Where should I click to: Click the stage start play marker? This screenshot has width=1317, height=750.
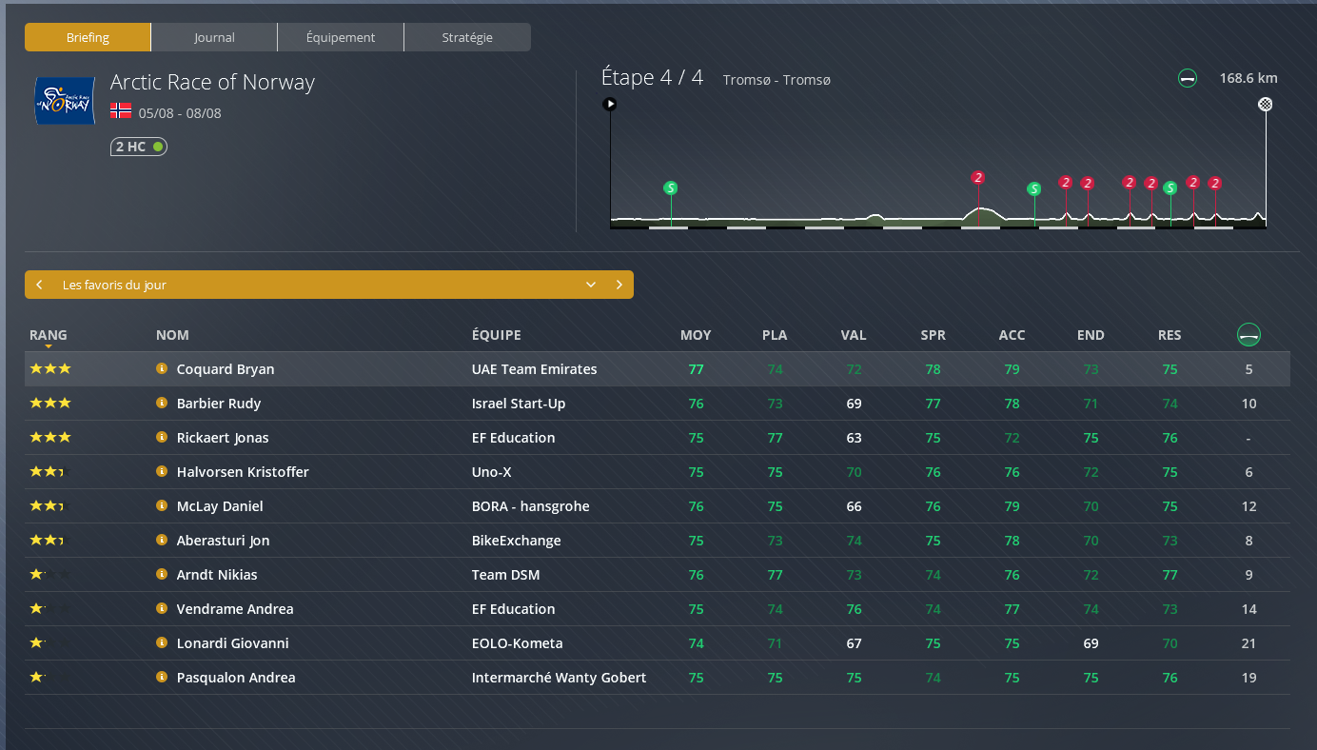coord(610,104)
